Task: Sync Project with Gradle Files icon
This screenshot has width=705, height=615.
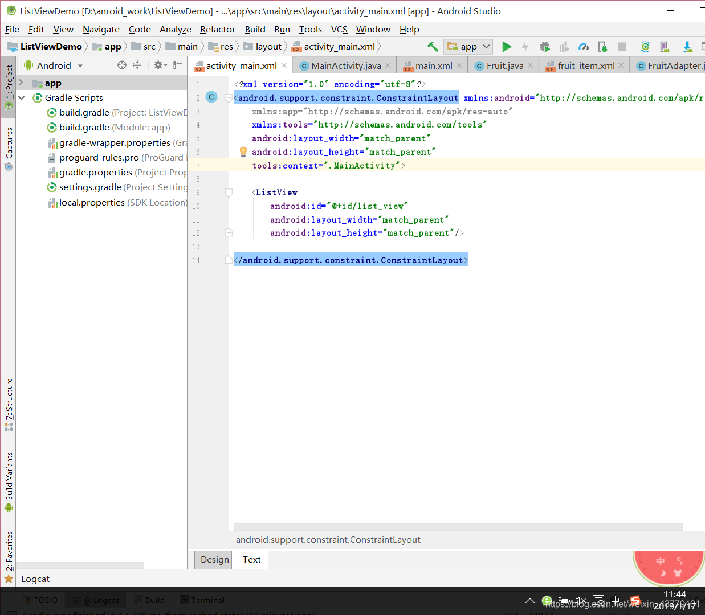Action: (x=645, y=47)
